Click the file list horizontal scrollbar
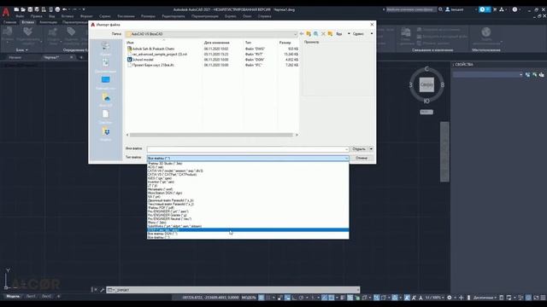 point(211,135)
